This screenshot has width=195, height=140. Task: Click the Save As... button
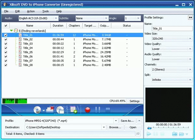pos(127,120)
